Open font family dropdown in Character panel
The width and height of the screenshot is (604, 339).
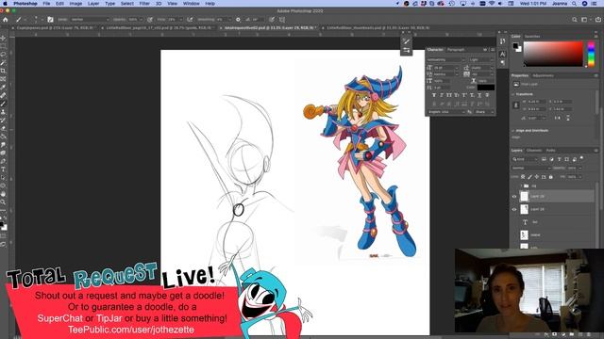pyautogui.click(x=446, y=60)
